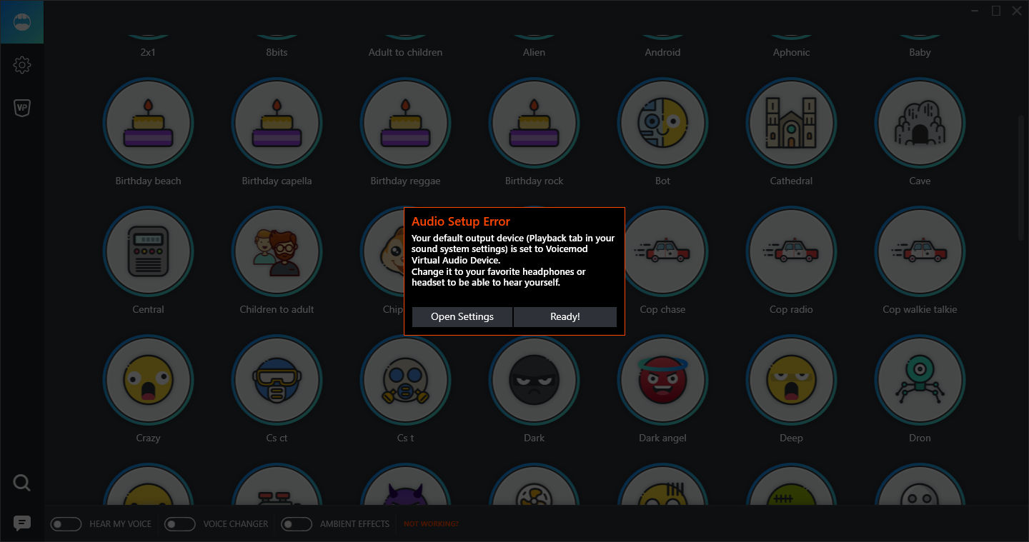Choose the Cathedral voice effect
The image size is (1029, 542).
791,123
